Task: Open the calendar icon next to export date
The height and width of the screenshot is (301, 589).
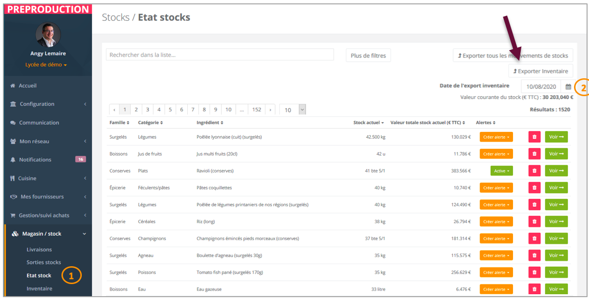Action: (568, 87)
